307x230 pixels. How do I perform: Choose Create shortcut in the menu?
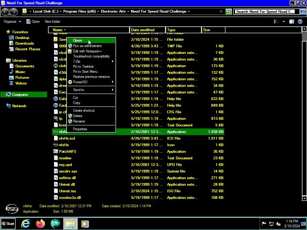click(x=91, y=111)
